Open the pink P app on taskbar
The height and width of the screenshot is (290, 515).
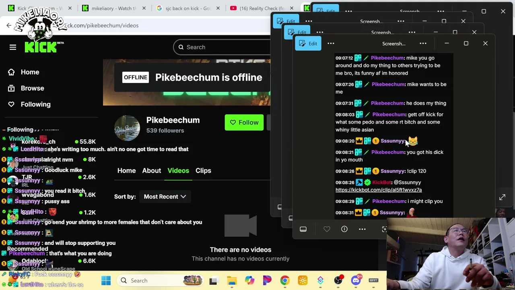coord(267,281)
